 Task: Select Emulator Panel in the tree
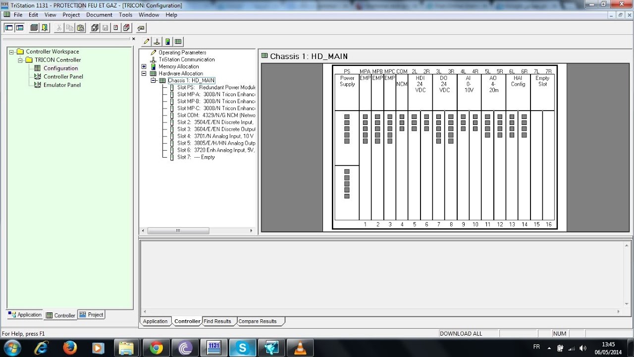(62, 85)
